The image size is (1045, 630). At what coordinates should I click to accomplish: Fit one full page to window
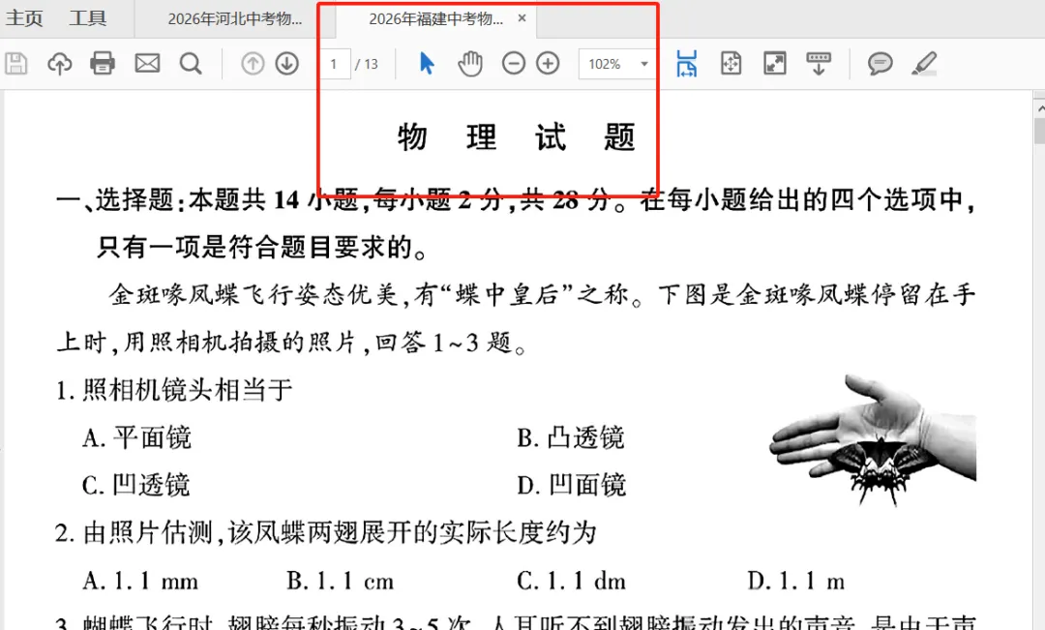[731, 63]
